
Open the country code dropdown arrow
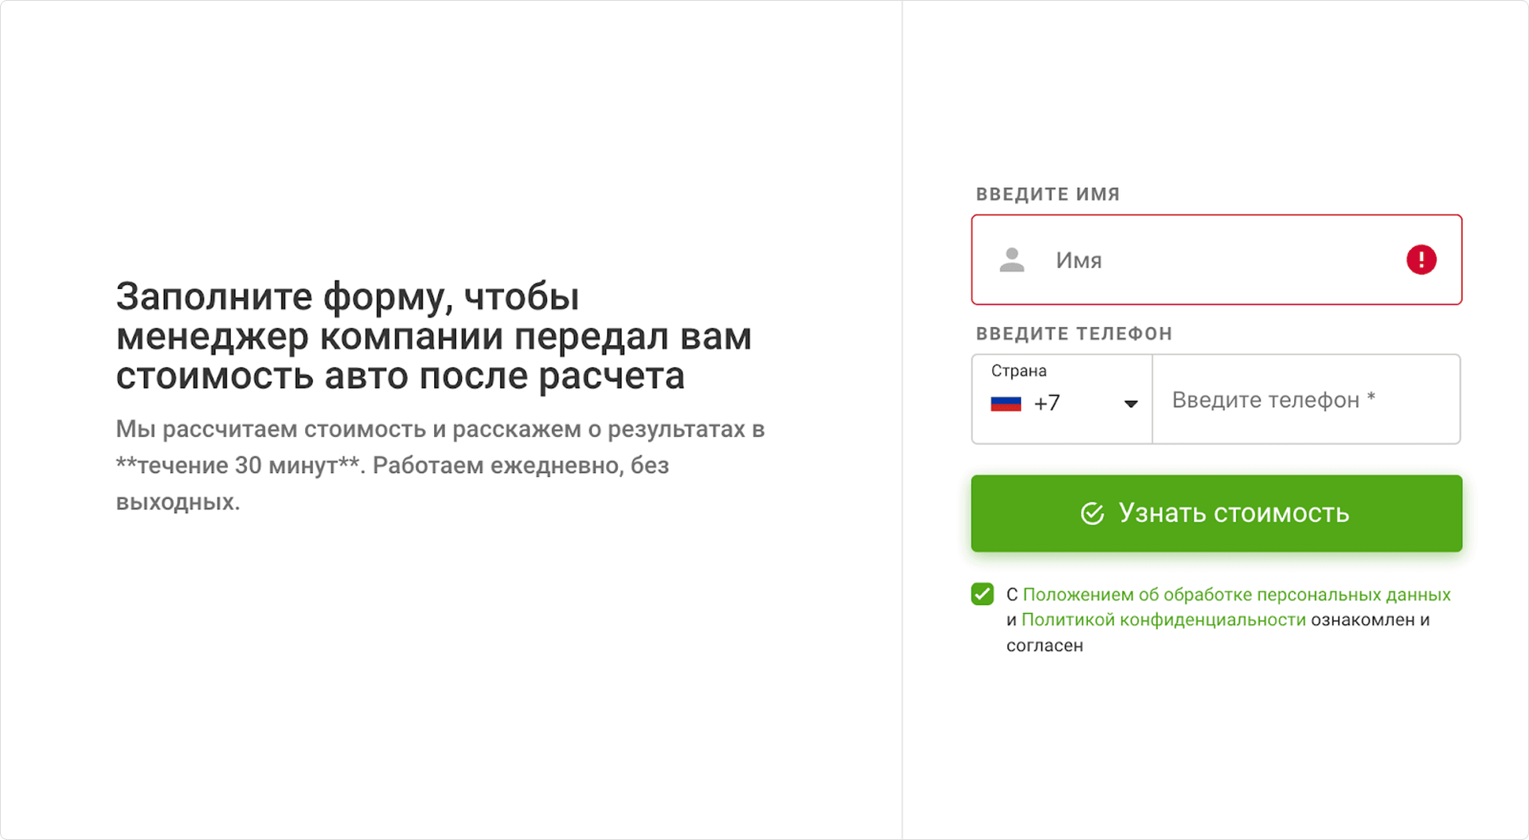(1130, 404)
